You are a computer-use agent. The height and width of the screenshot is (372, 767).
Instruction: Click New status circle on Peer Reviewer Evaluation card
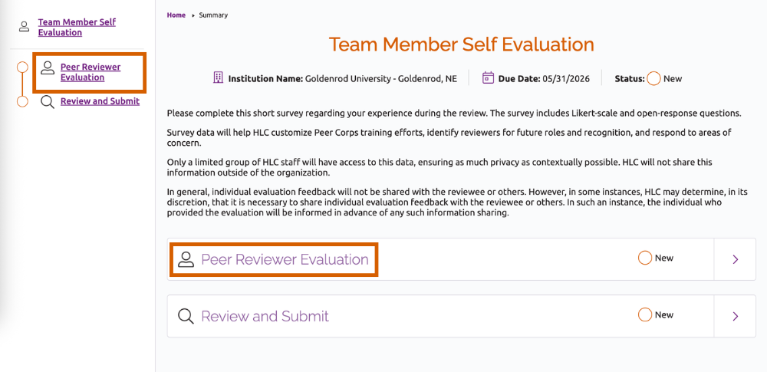pos(645,258)
